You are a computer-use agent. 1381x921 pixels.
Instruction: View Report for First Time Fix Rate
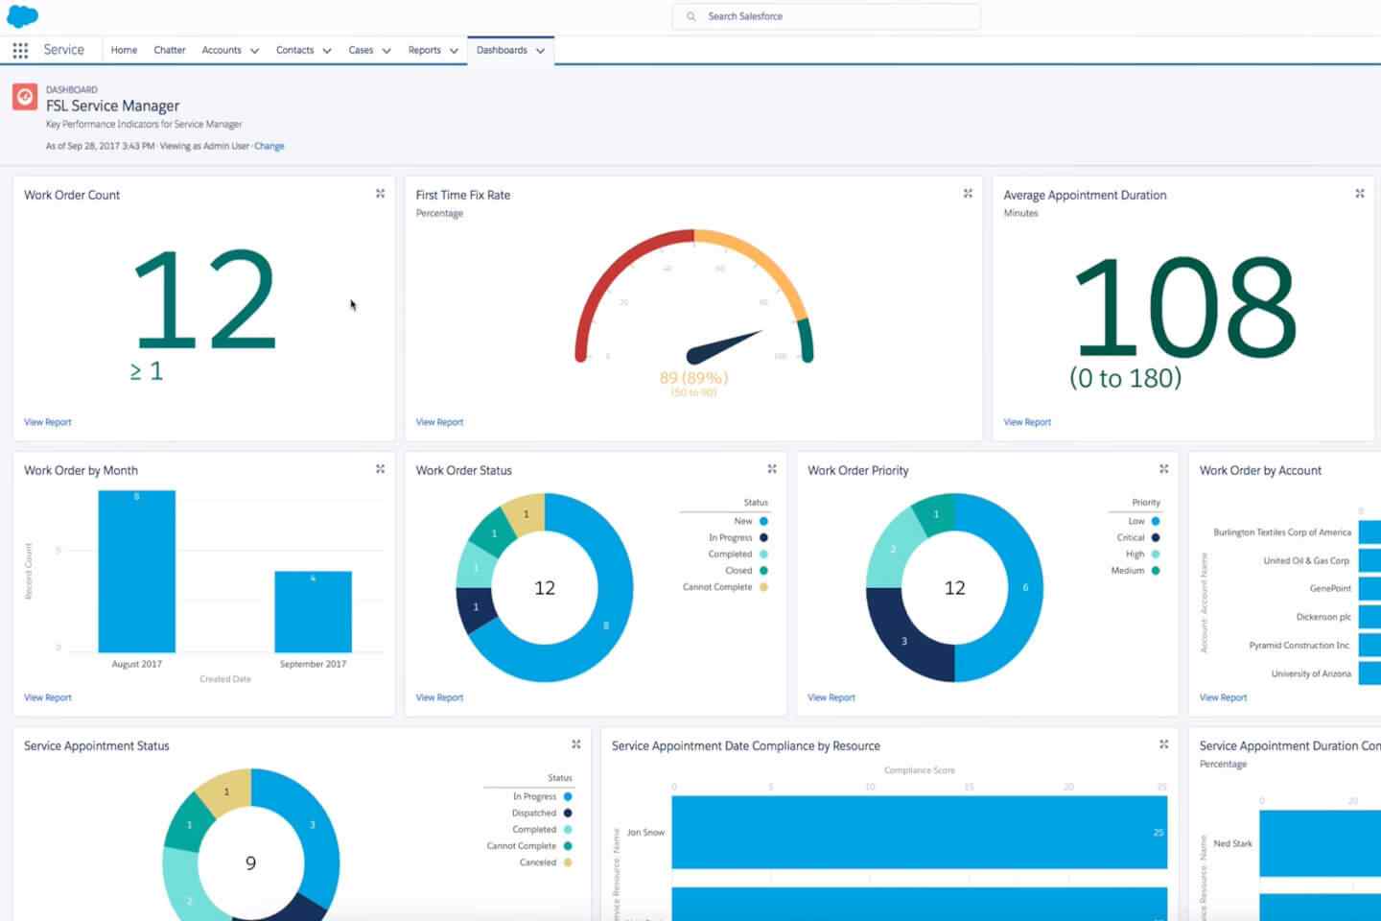click(x=439, y=422)
